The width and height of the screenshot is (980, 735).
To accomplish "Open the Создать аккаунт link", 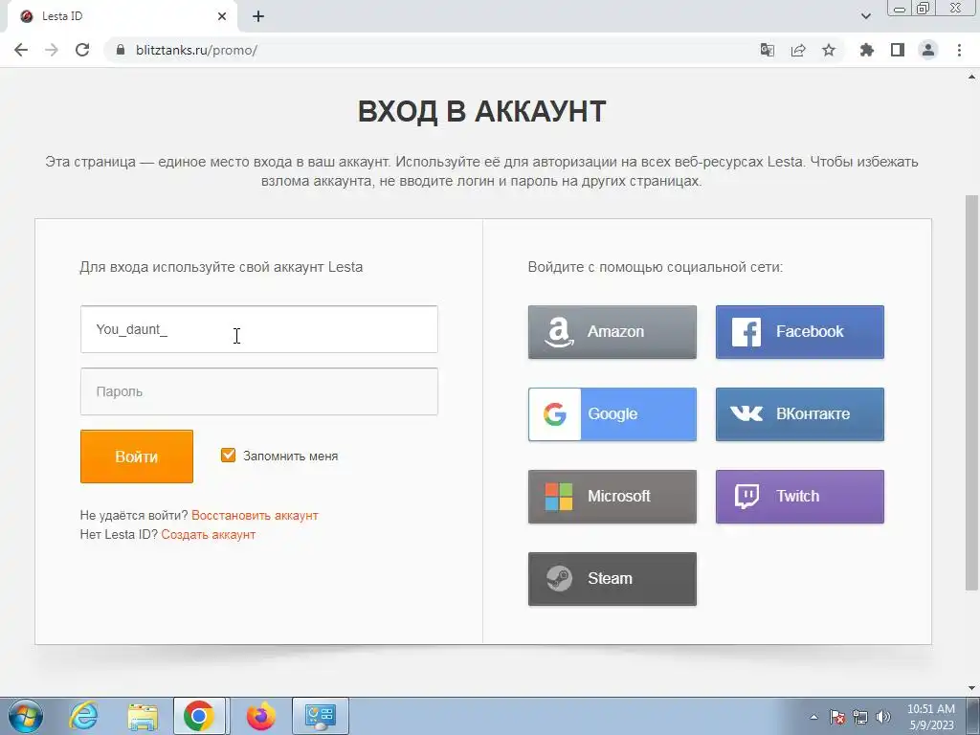I will click(208, 535).
